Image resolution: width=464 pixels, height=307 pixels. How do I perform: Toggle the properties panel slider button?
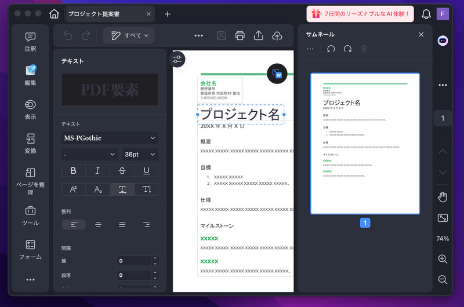(x=177, y=59)
